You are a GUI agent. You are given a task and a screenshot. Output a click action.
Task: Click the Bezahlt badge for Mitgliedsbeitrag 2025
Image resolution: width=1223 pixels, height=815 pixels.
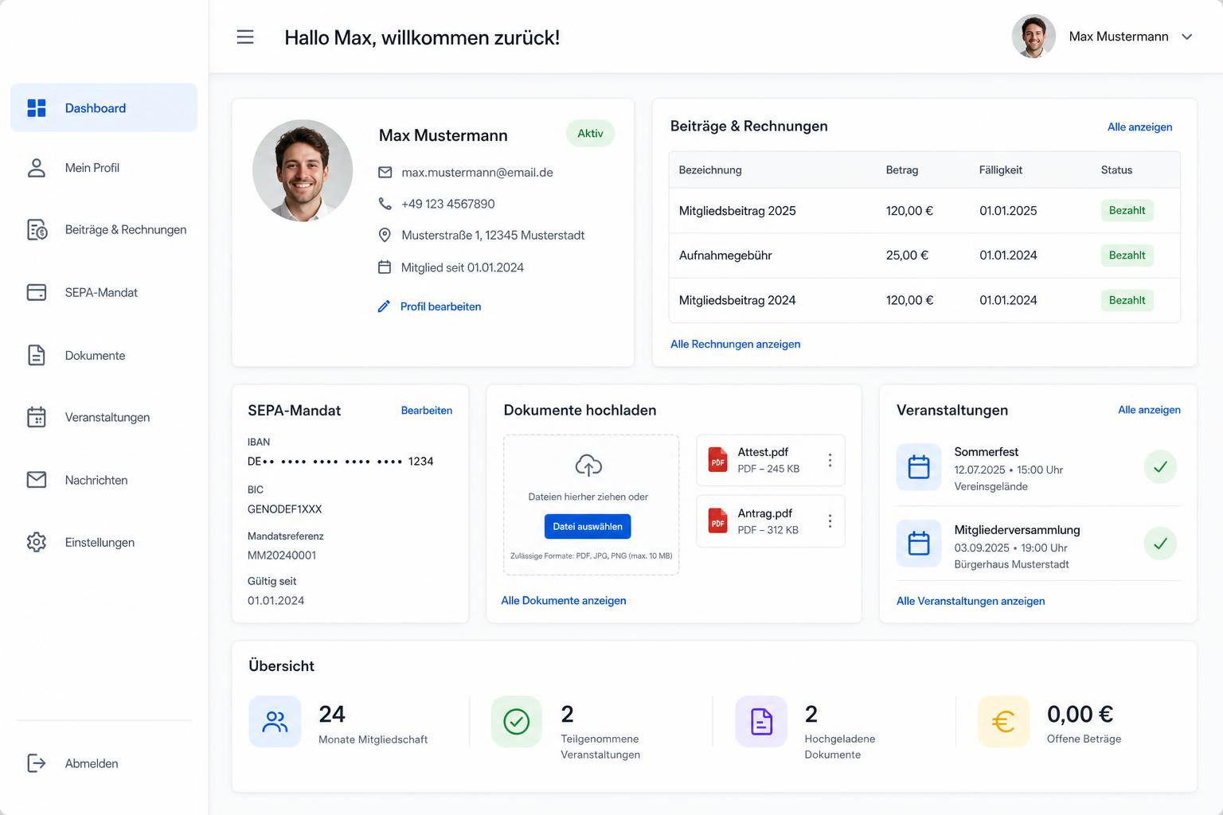[1127, 210]
